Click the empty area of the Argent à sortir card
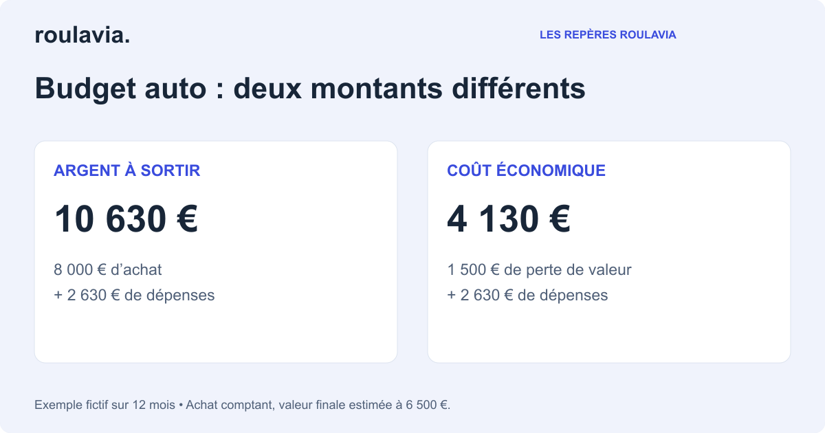825x433 pixels. tap(216, 333)
